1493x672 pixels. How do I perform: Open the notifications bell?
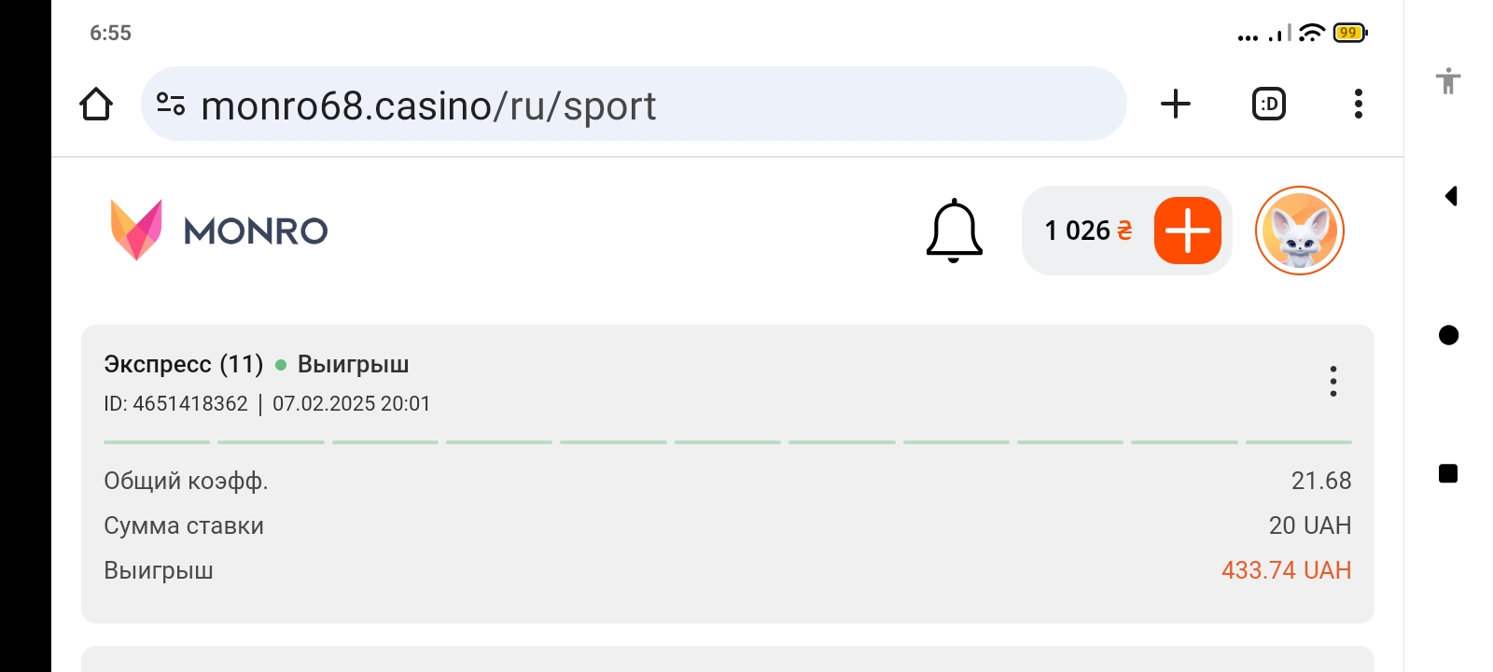[954, 230]
